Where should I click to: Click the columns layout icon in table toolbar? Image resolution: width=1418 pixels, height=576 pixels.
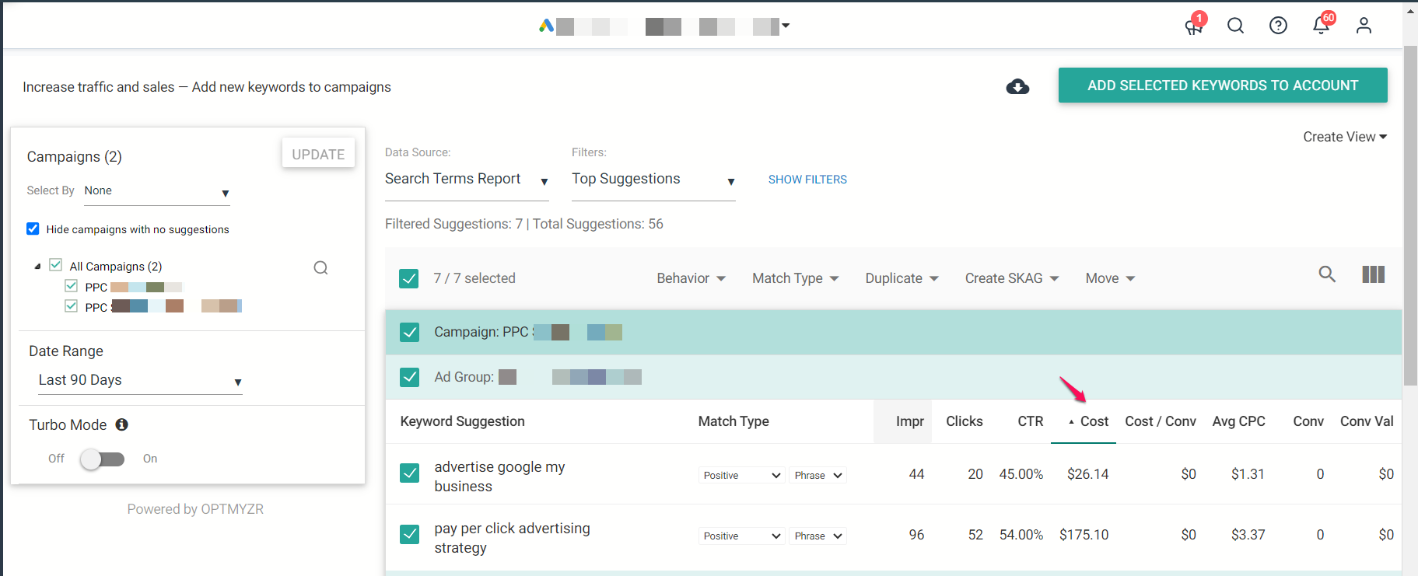(1373, 274)
